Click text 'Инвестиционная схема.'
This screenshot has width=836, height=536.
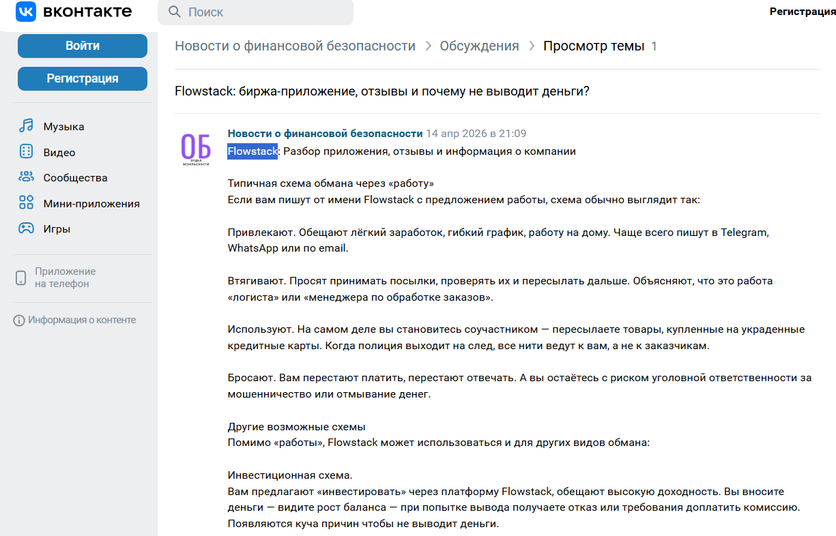tap(291, 475)
